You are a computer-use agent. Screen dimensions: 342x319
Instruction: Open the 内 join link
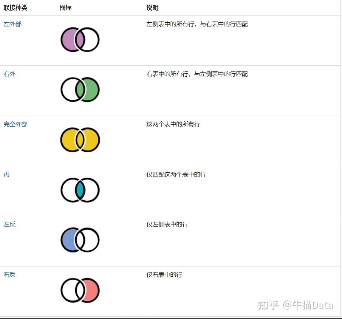(6, 174)
